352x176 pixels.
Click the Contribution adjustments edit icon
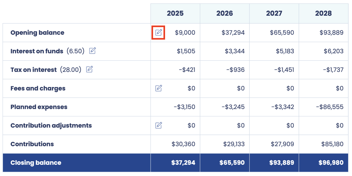(158, 125)
